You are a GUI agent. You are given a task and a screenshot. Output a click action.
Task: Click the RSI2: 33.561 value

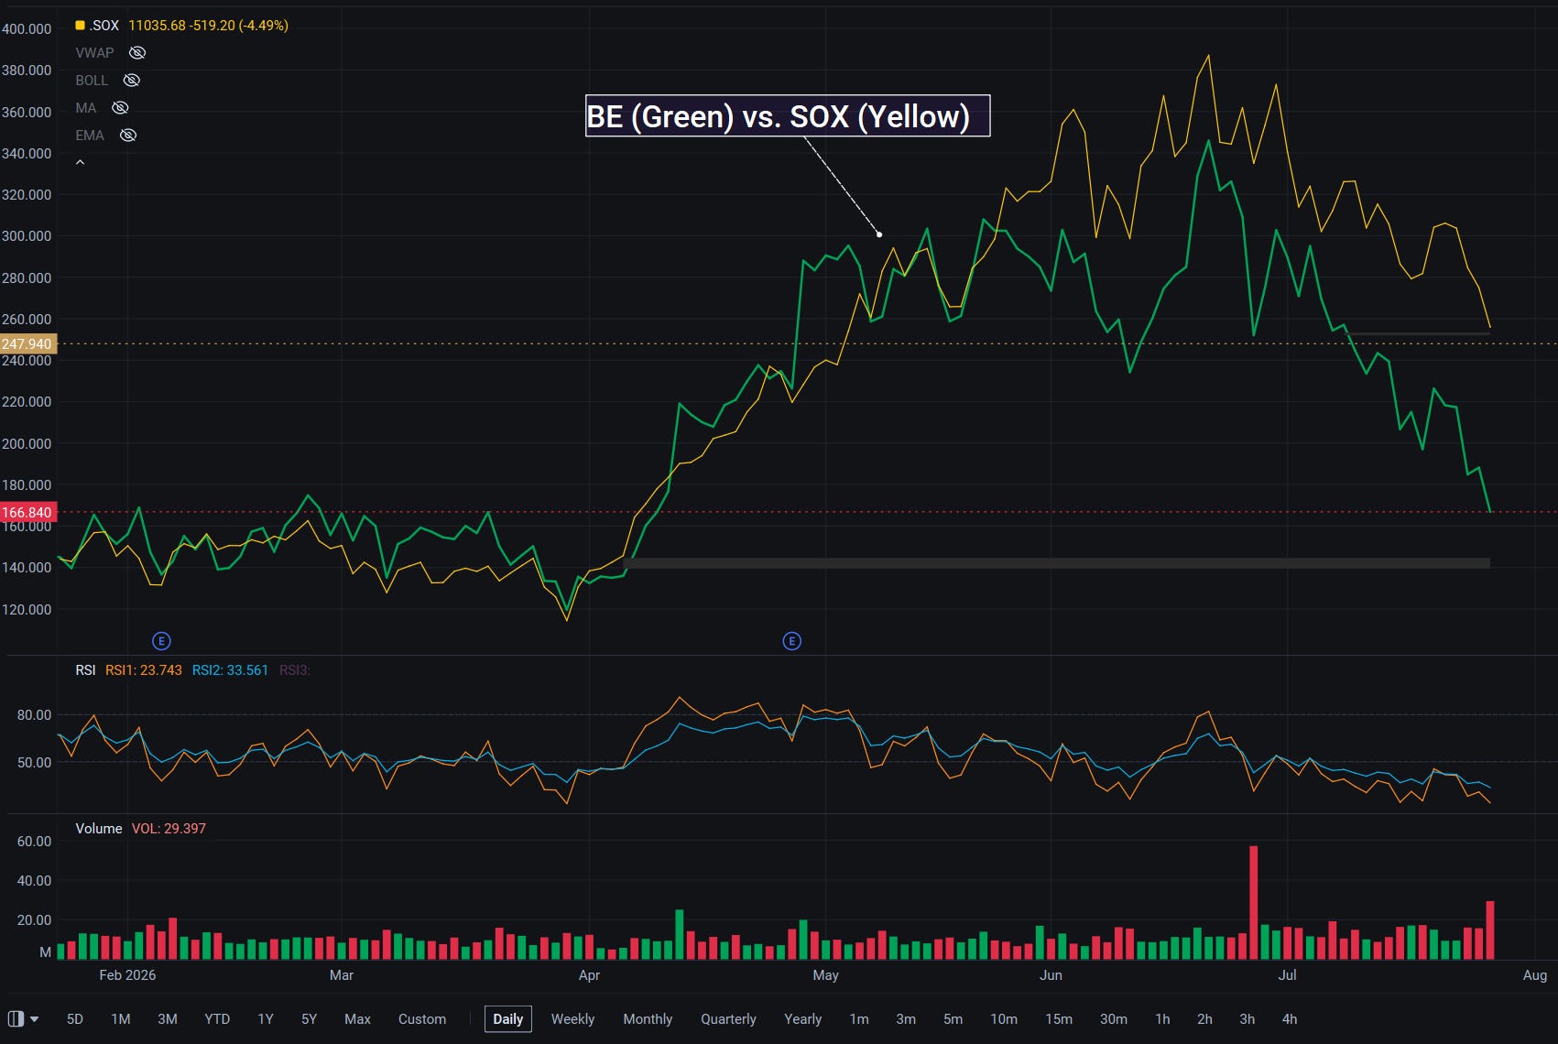click(230, 670)
